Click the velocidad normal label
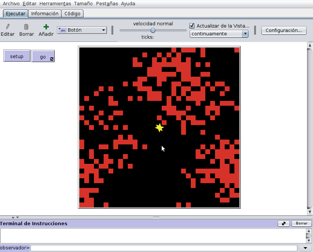The height and width of the screenshot is (252, 313). (x=153, y=24)
